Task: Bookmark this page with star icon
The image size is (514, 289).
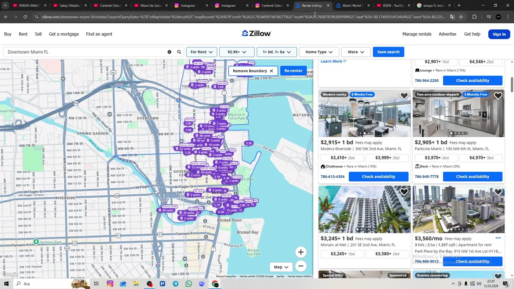Action: point(461,17)
